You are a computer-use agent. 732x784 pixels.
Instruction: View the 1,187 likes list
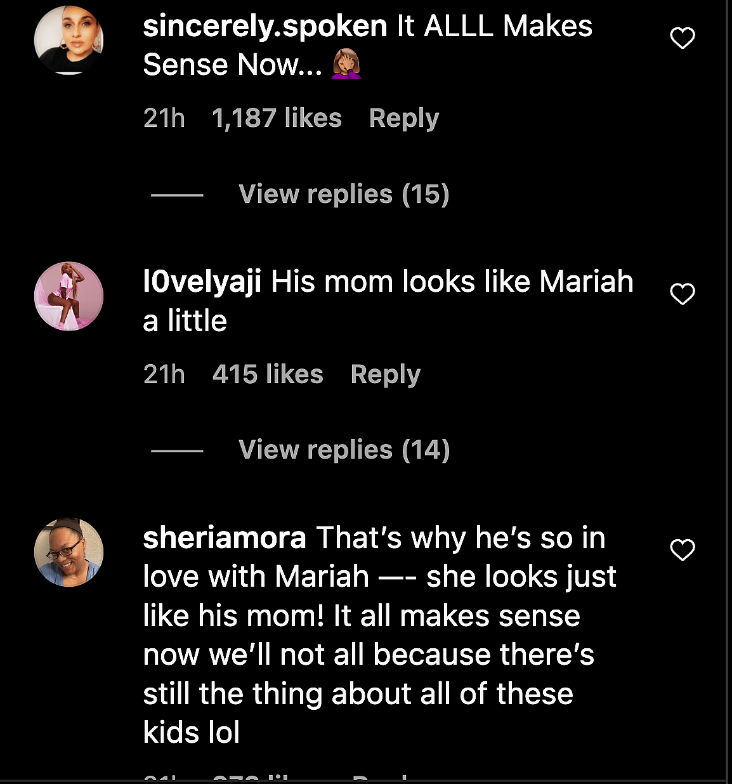coord(277,119)
